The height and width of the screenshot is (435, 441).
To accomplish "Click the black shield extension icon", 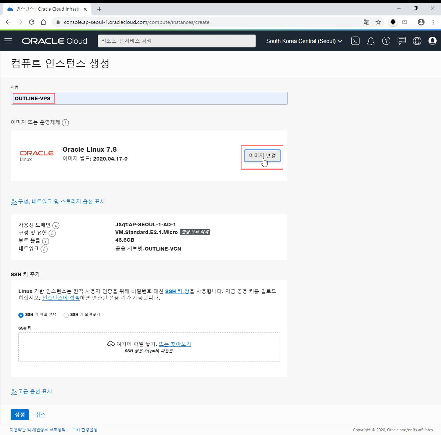I will click(393, 22).
